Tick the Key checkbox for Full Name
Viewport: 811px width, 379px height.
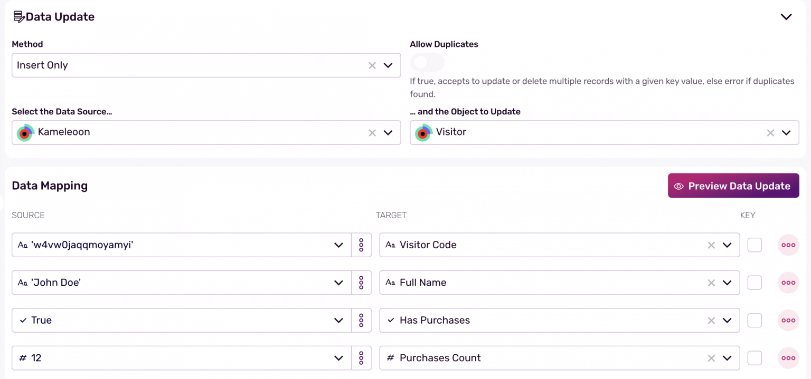(755, 283)
